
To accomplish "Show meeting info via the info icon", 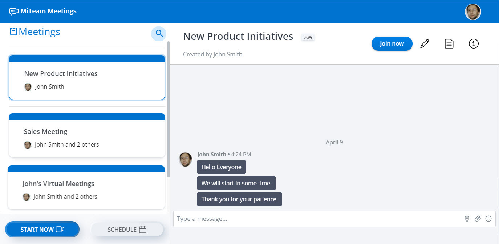I will (474, 44).
